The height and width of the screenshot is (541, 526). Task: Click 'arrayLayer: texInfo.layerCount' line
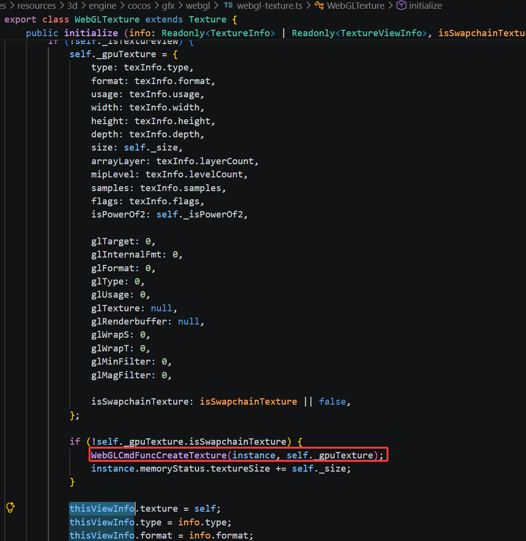click(175, 161)
